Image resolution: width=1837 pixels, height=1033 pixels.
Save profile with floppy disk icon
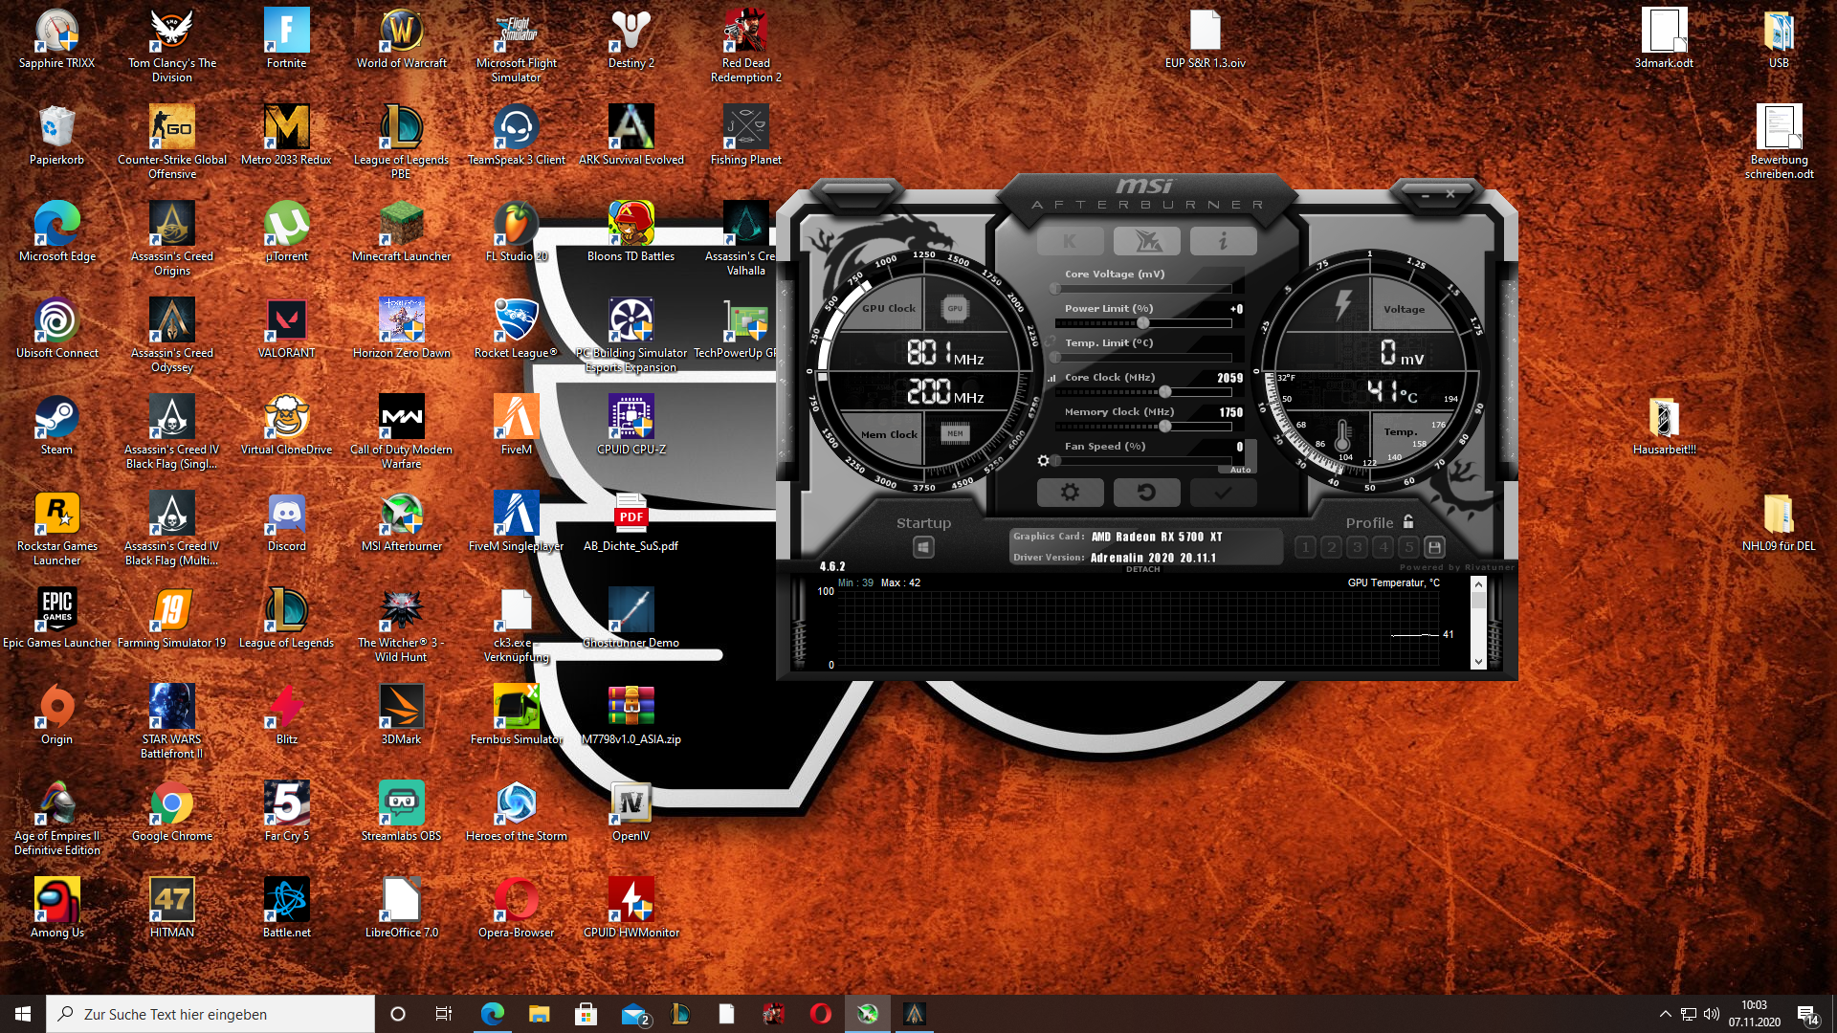click(x=1434, y=547)
